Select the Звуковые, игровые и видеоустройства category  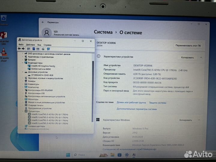pyautogui.click(x=46, y=78)
